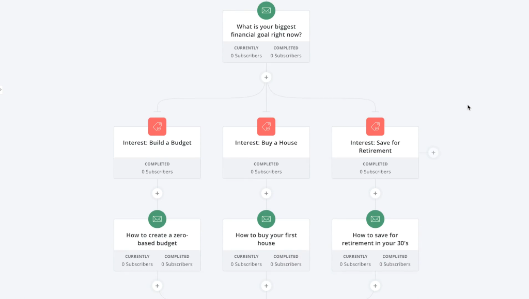Click the email icon above zero-based budget step

click(157, 219)
